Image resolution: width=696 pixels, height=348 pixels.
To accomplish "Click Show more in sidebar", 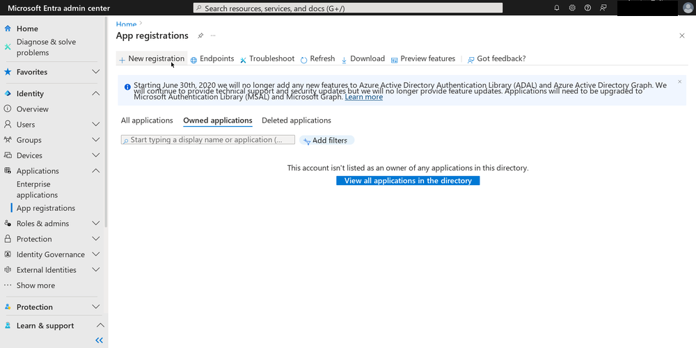I will [x=35, y=285].
